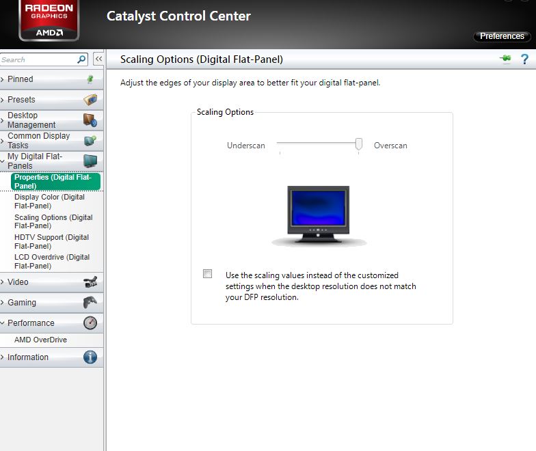Image resolution: width=536 pixels, height=451 pixels.
Task: Open the Preferences button
Action: [502, 36]
